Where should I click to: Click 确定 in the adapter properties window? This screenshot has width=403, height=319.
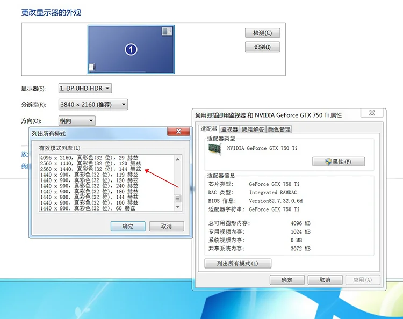click(x=287, y=280)
